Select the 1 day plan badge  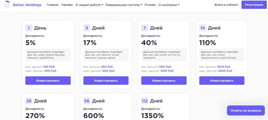pyautogui.click(x=29, y=28)
